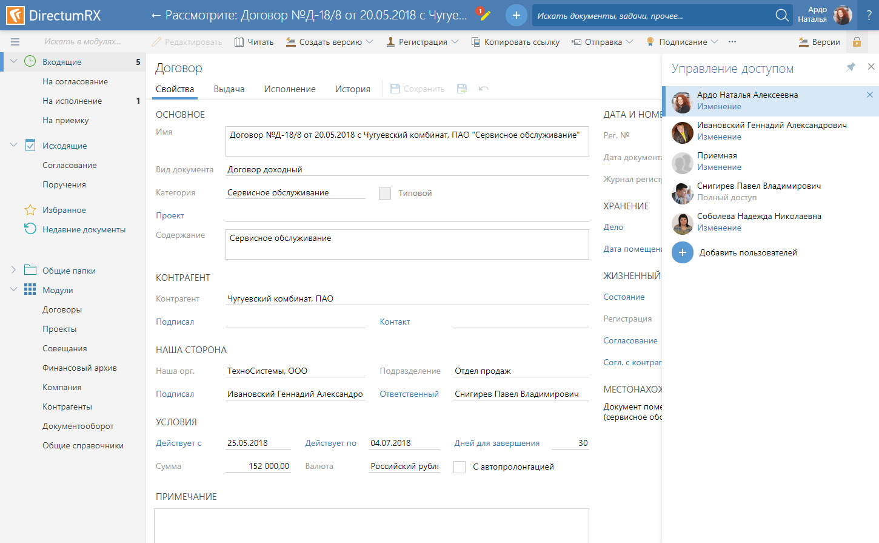
Task: Open the Регистрация dropdown in the toolbar
Action: click(x=422, y=42)
